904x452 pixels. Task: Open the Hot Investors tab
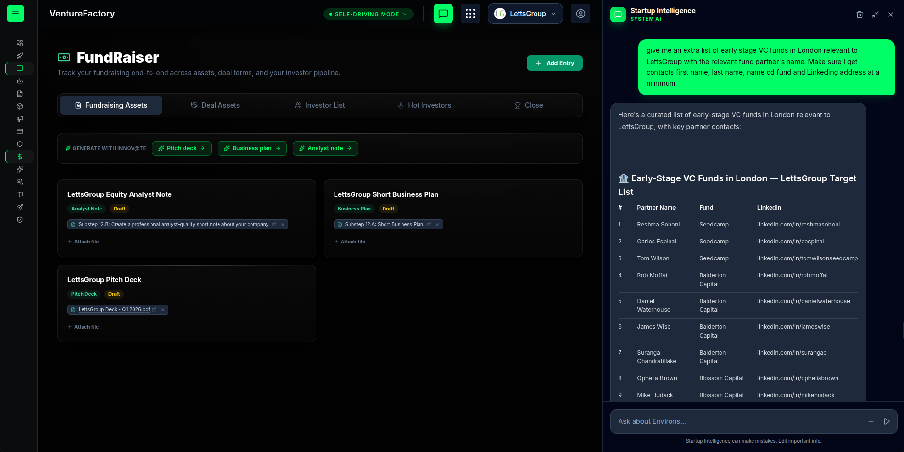(x=424, y=105)
